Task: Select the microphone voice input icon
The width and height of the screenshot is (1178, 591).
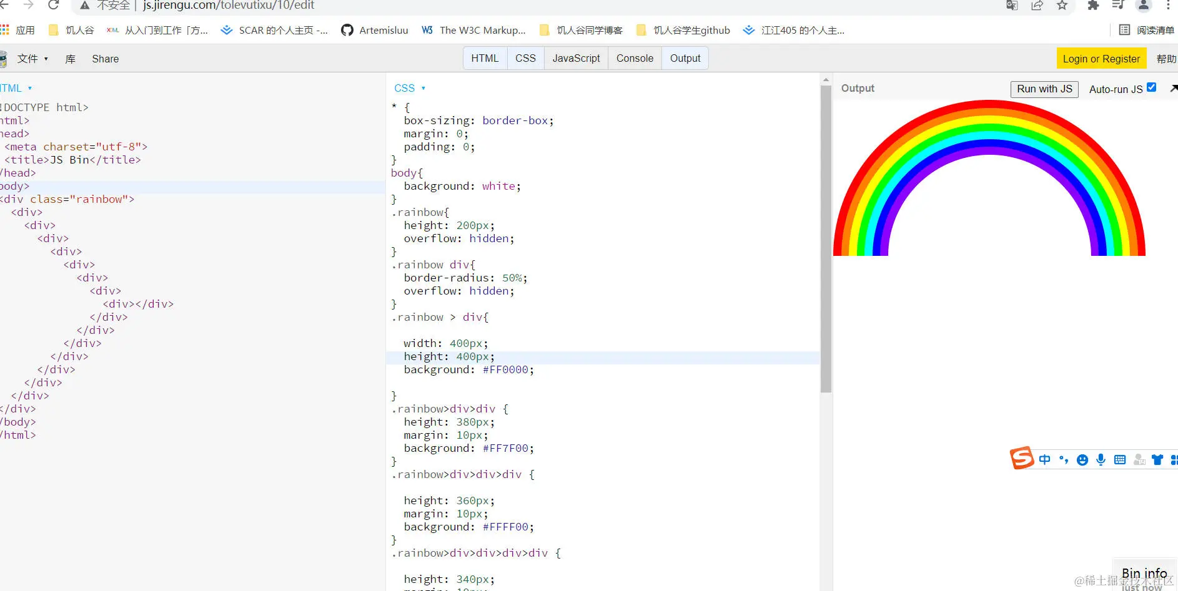Action: click(1101, 459)
